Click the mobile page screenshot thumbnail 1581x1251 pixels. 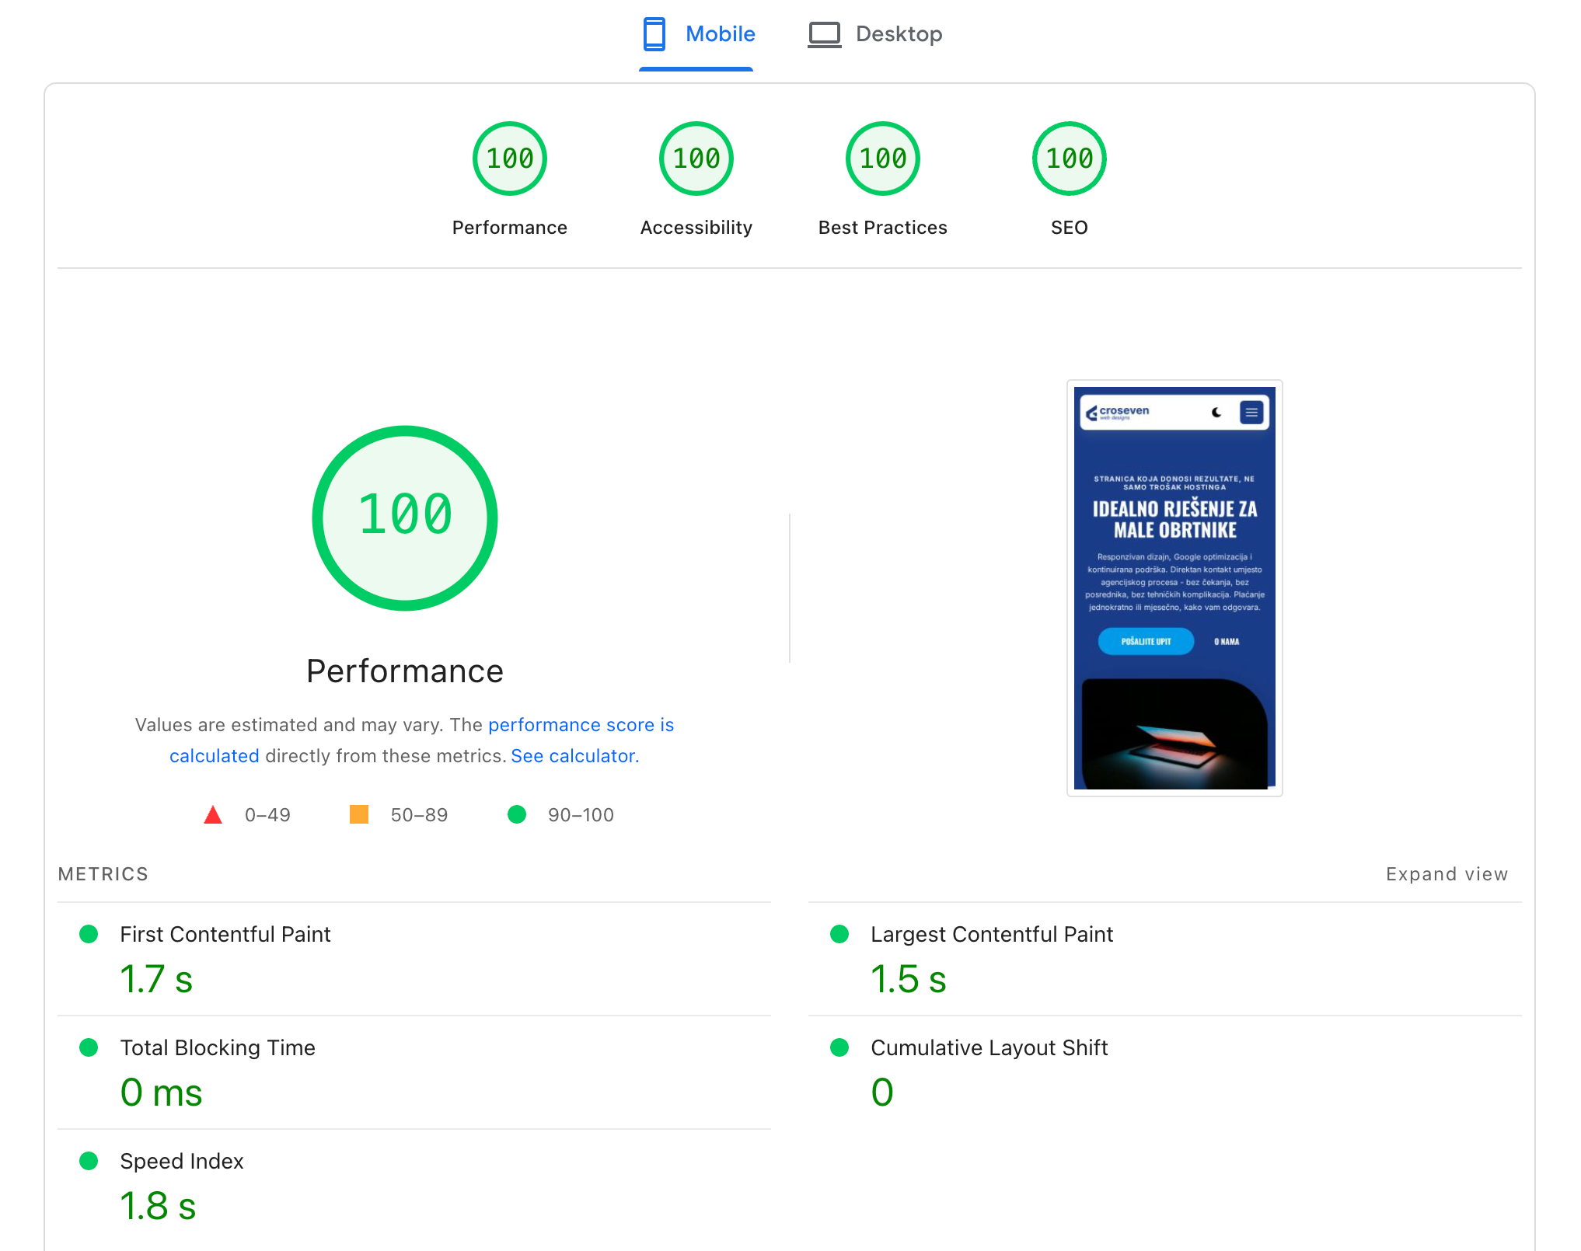pos(1174,587)
